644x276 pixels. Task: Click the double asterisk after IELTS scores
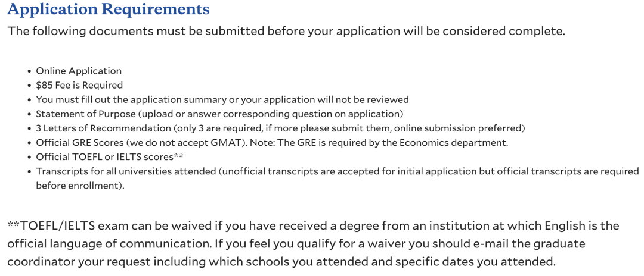pos(178,156)
